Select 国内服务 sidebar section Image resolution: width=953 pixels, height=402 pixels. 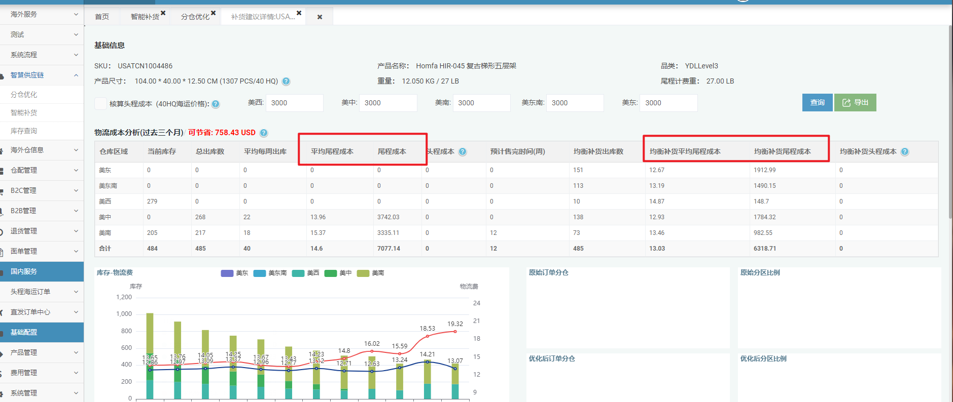(42, 271)
